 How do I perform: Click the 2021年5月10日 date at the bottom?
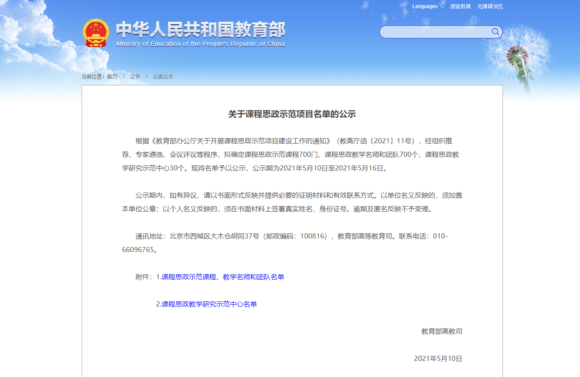(438, 359)
